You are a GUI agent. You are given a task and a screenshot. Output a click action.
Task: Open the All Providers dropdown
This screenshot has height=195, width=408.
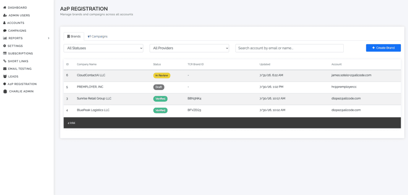(189, 48)
